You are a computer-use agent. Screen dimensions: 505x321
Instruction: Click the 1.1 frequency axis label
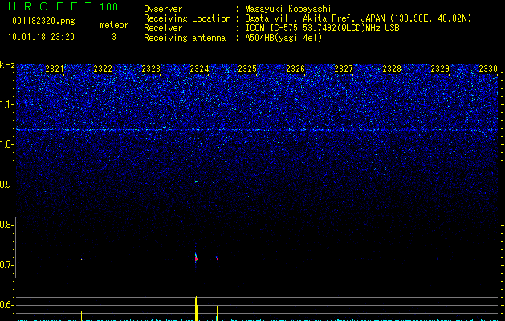(7, 104)
